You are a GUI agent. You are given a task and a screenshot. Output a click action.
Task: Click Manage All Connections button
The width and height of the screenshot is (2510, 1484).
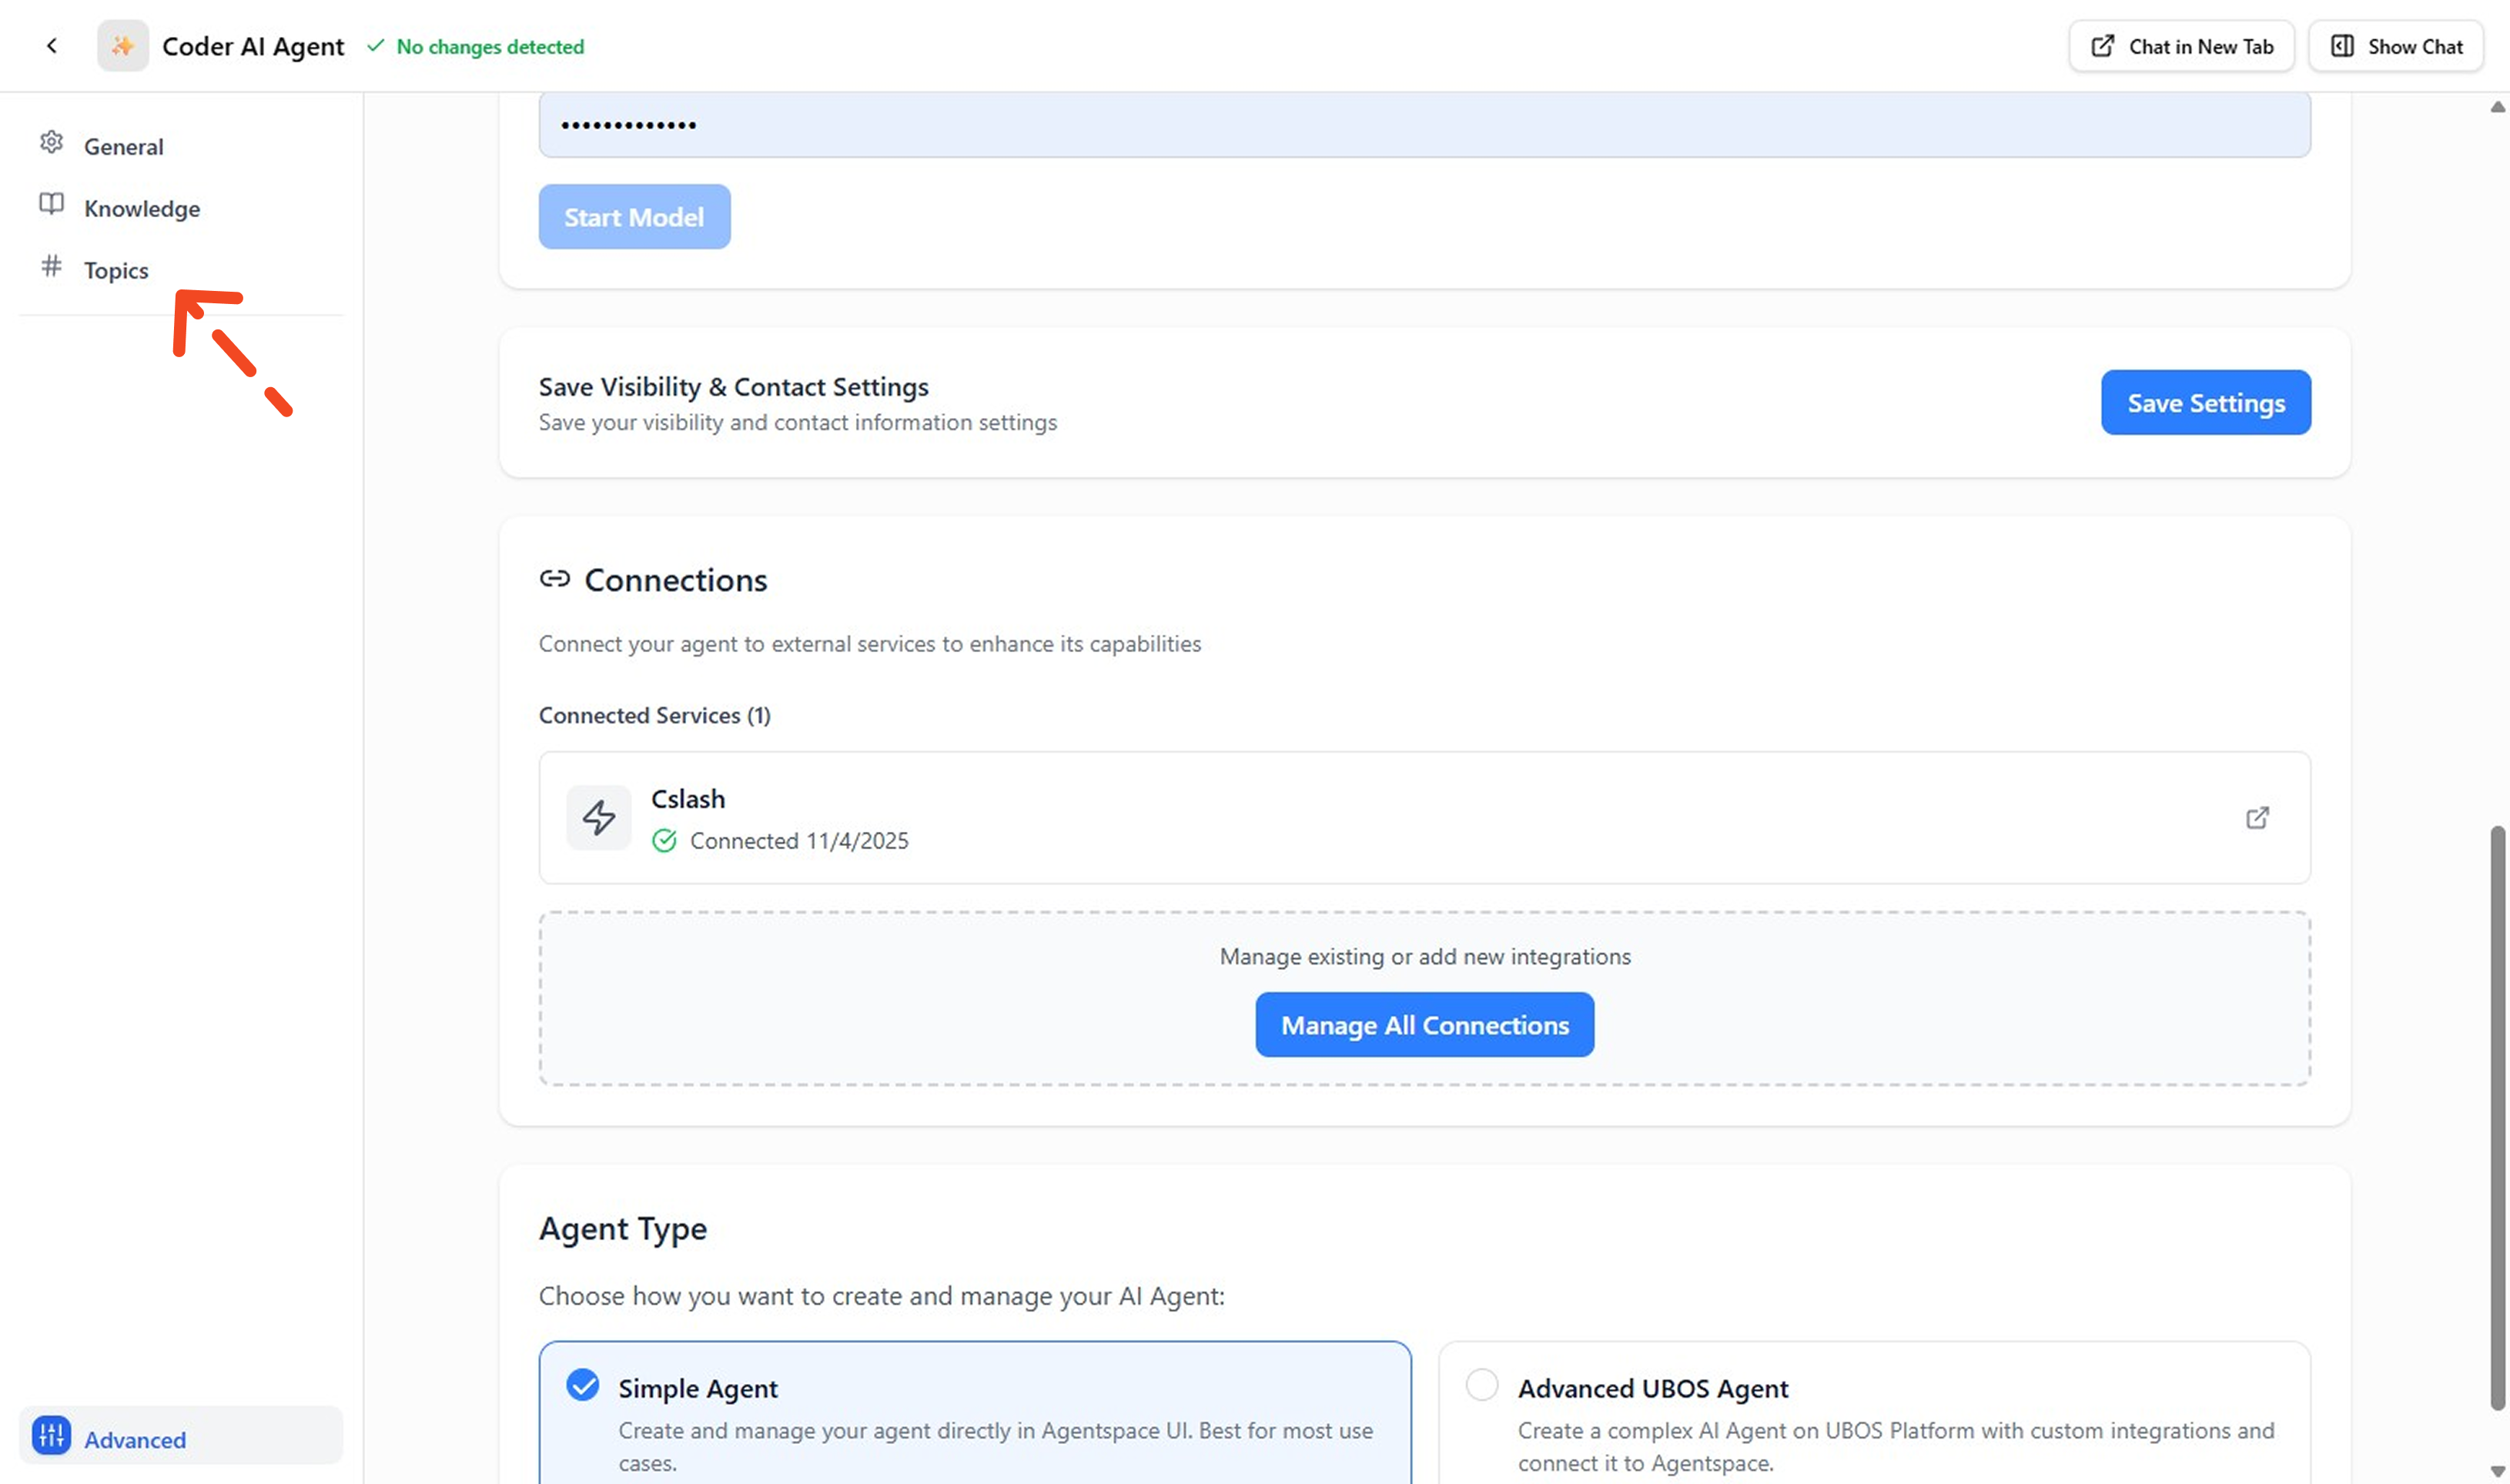(1424, 1025)
